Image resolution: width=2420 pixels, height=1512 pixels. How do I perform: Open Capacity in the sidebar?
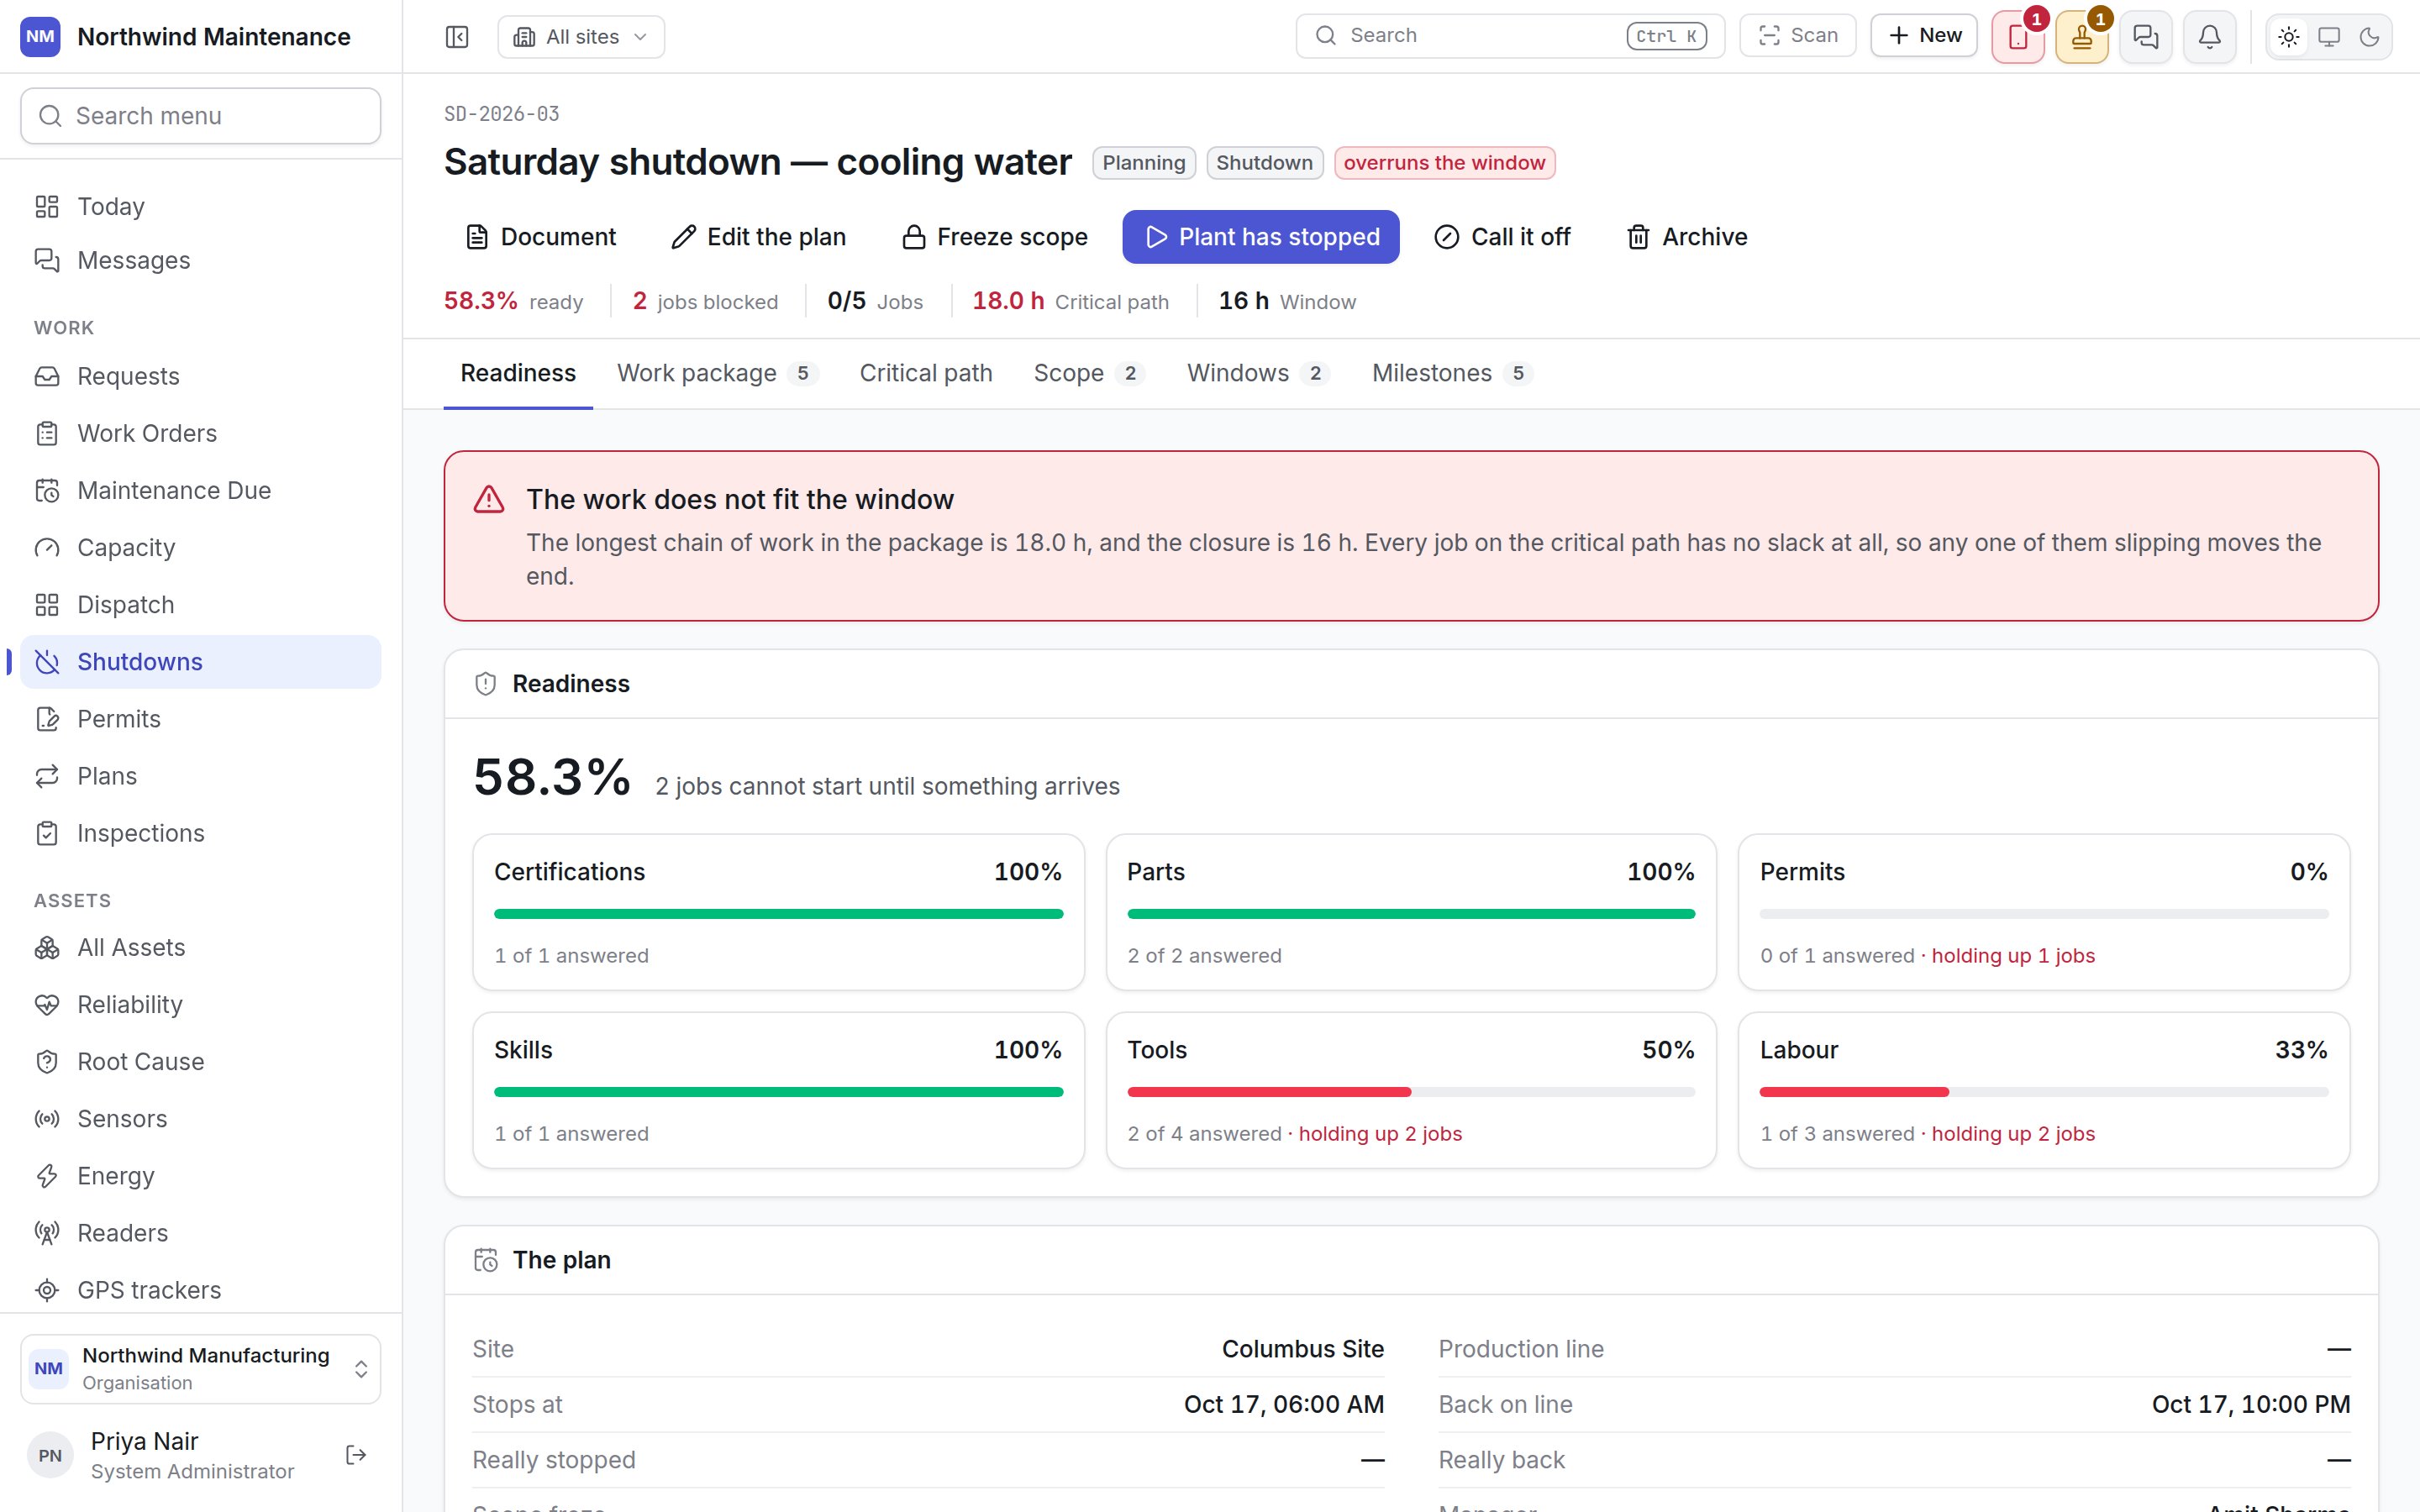pyautogui.click(x=200, y=547)
